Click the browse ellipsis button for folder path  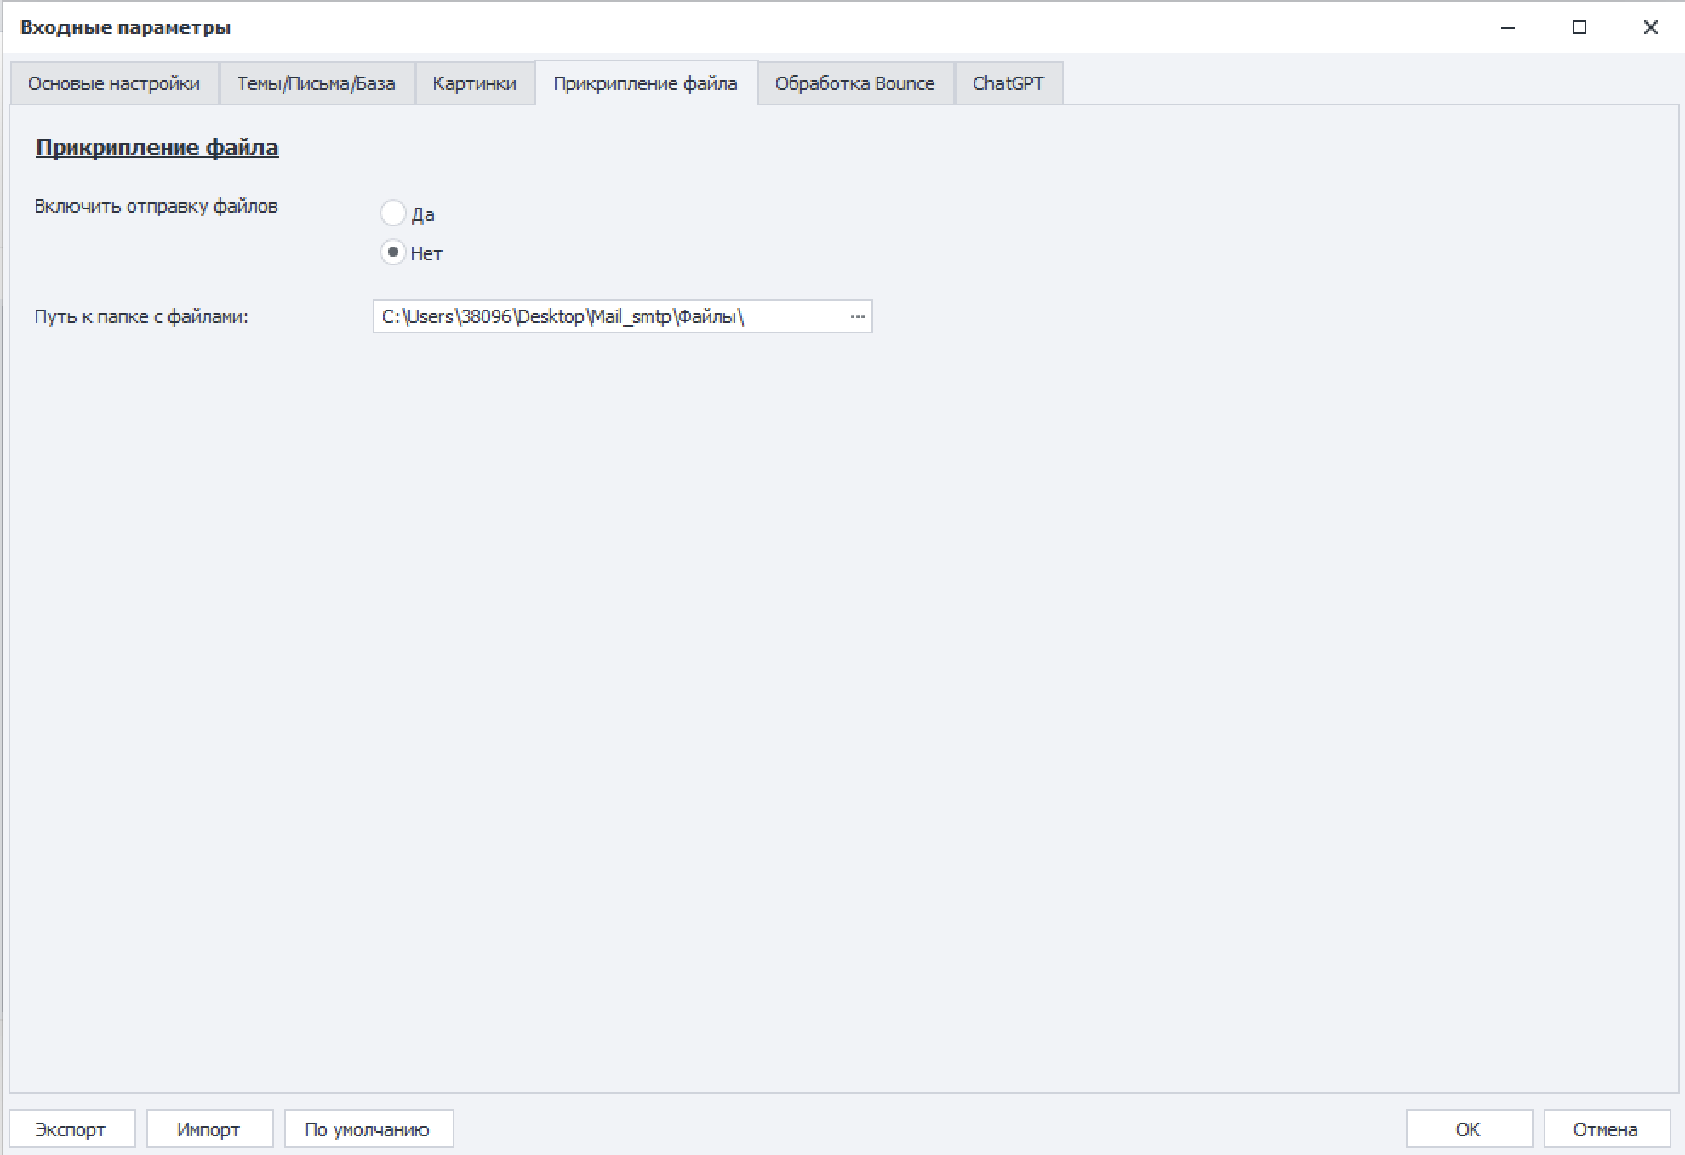(857, 316)
